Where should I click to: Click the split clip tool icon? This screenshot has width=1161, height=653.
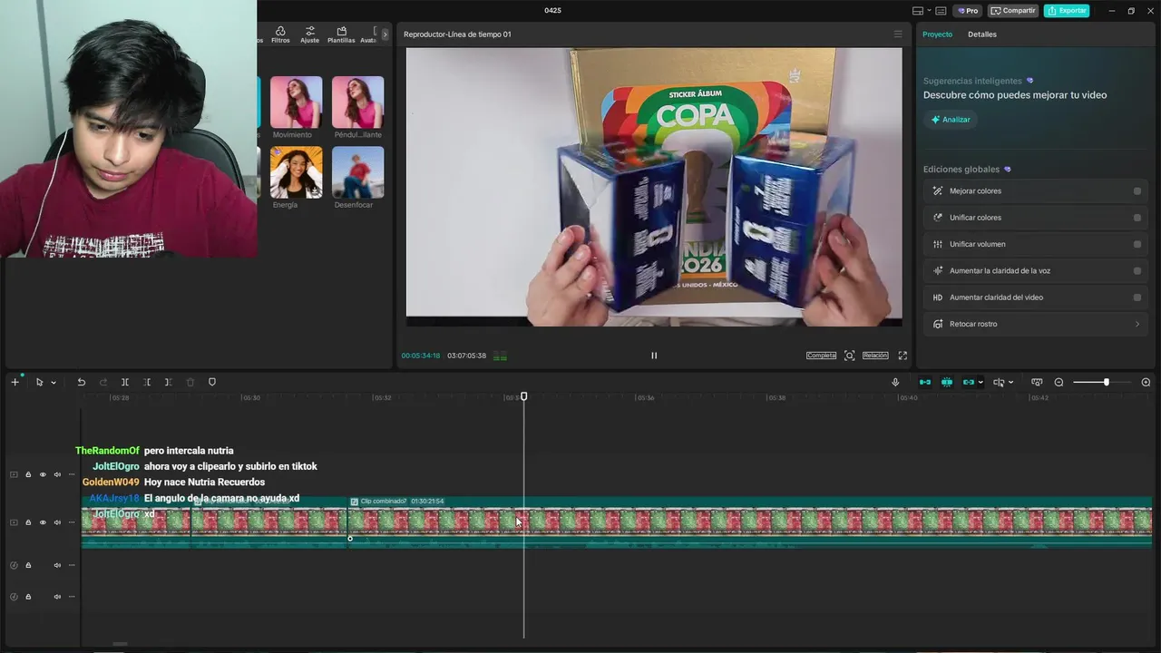pyautogui.click(x=125, y=382)
